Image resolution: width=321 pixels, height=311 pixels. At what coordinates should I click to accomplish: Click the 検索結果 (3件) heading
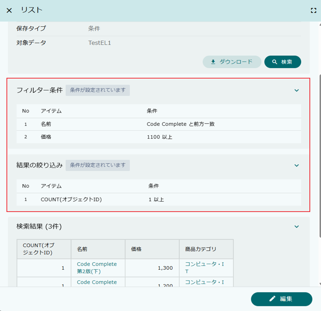[x=39, y=226]
